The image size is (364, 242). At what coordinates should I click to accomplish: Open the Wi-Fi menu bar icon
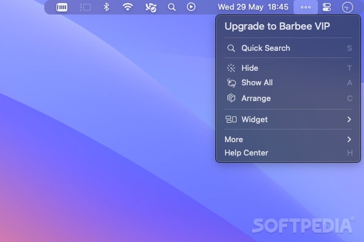click(x=127, y=7)
